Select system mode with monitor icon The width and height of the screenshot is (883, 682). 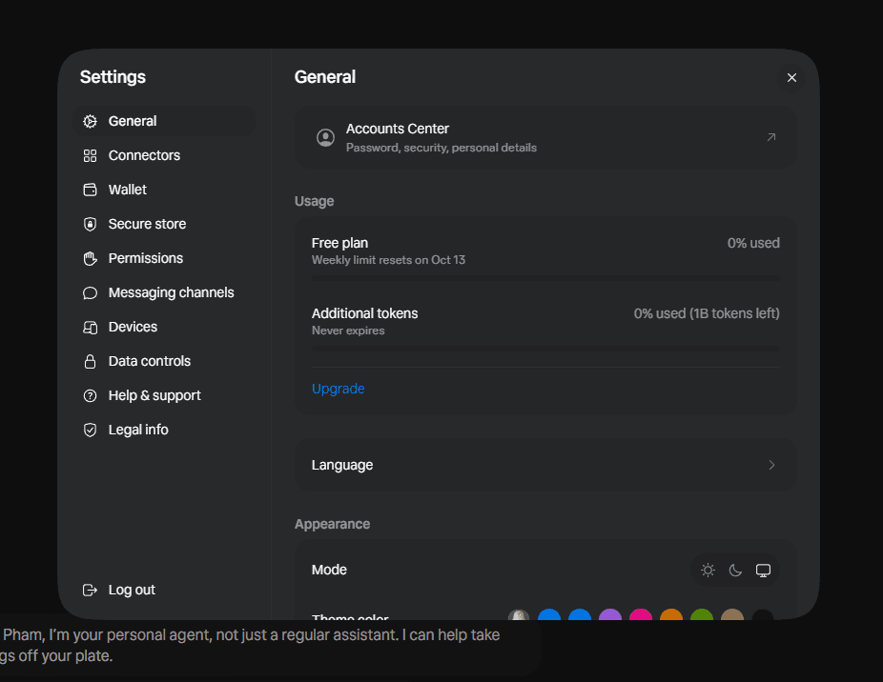click(x=763, y=570)
